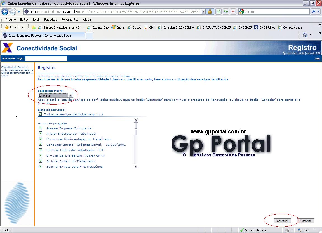
Task: Uncheck Todos os serviços de todos os grupos
Action: [40, 114]
